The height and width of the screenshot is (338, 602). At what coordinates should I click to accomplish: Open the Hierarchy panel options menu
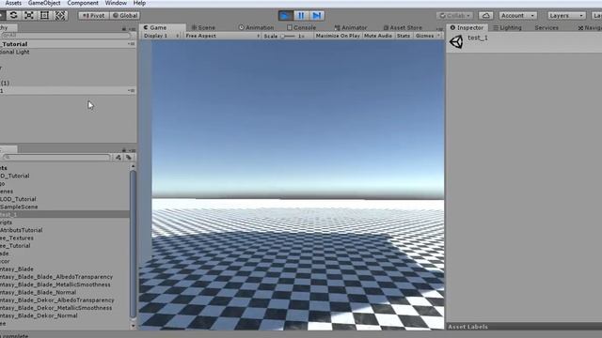pyautogui.click(x=132, y=29)
